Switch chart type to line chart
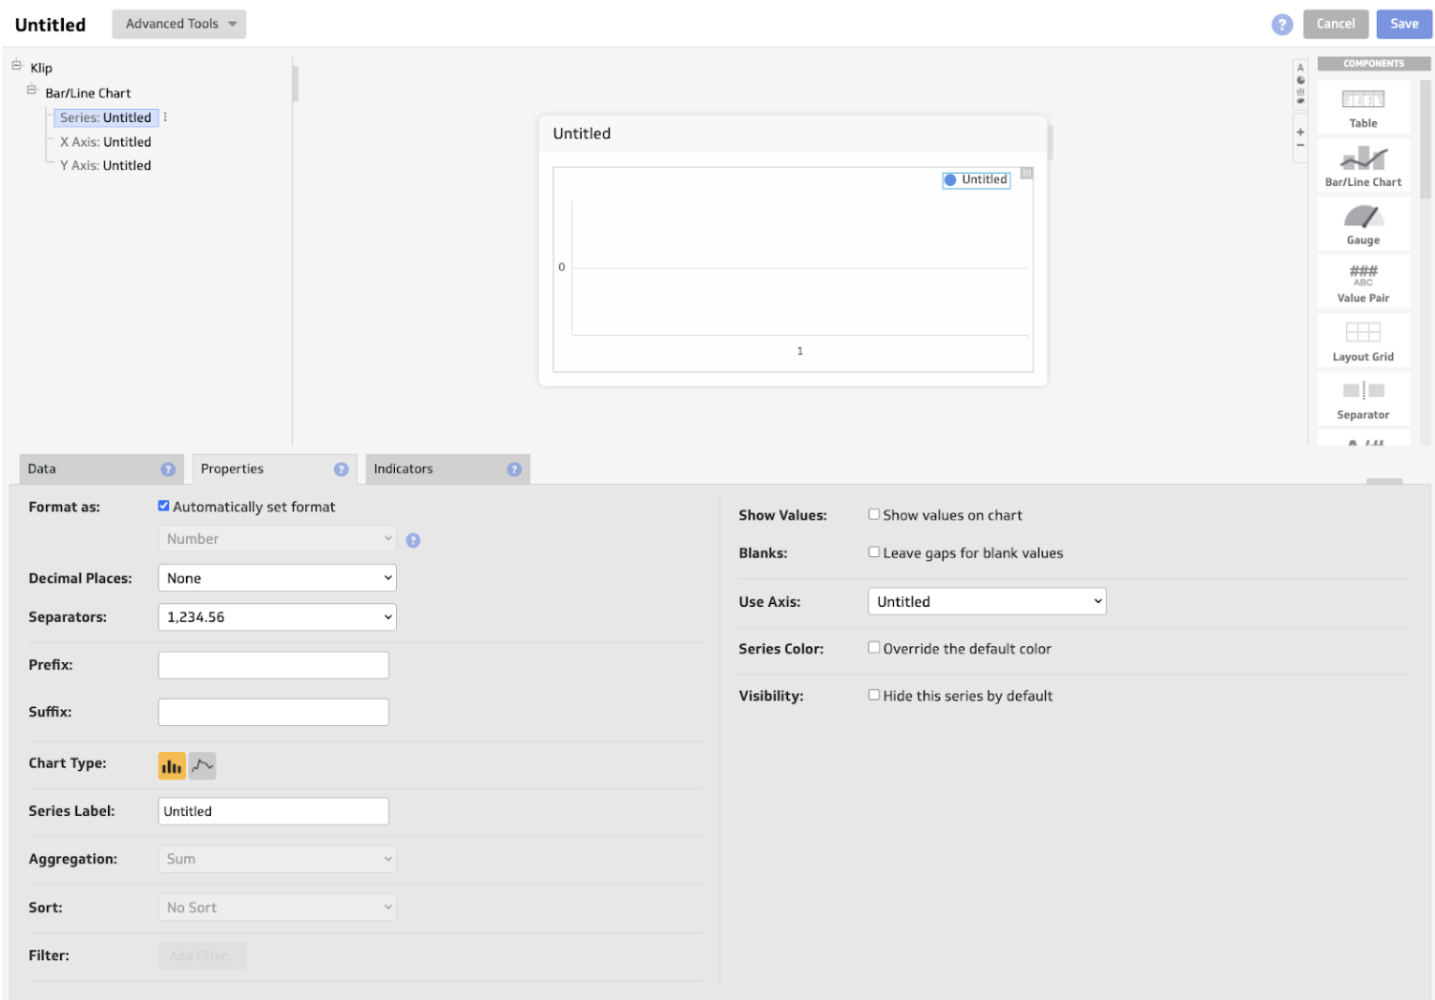Viewport: 1435px width, 1000px height. tap(202, 765)
